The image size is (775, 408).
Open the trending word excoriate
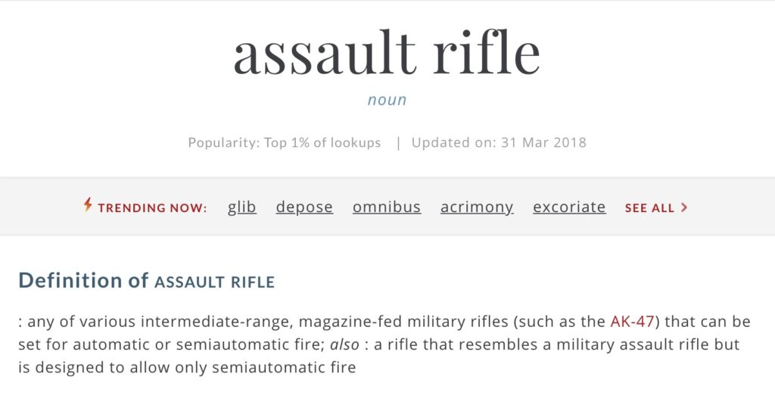569,207
